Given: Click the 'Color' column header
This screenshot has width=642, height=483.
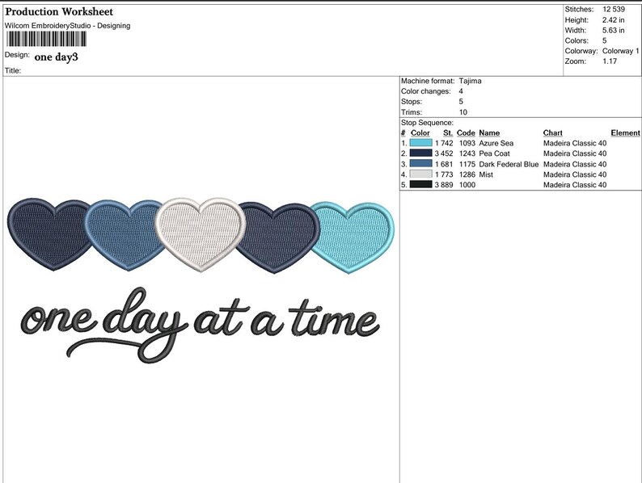Looking at the screenshot, I should click(x=420, y=132).
